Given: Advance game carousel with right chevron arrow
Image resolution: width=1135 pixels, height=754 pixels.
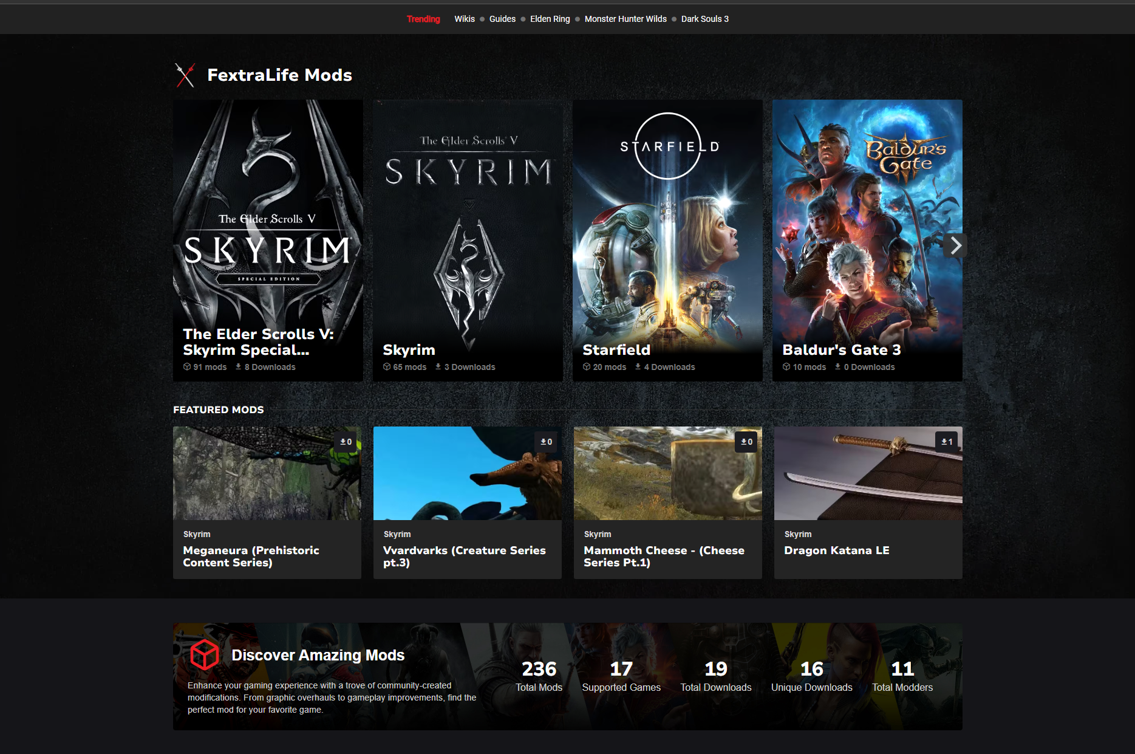Looking at the screenshot, I should click(955, 245).
